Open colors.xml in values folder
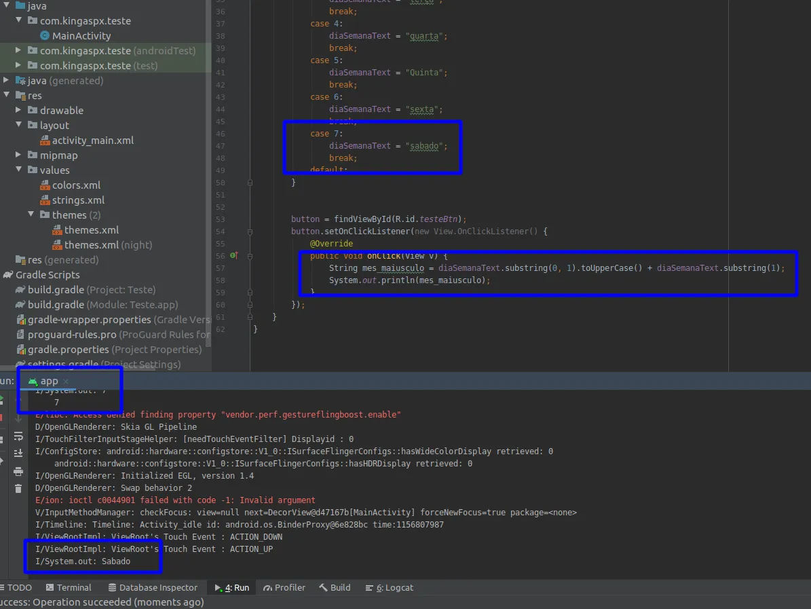The height and width of the screenshot is (609, 811). pyautogui.click(x=76, y=185)
